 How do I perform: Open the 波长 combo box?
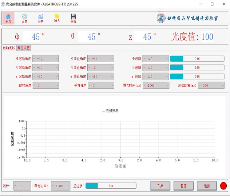tap(22, 186)
